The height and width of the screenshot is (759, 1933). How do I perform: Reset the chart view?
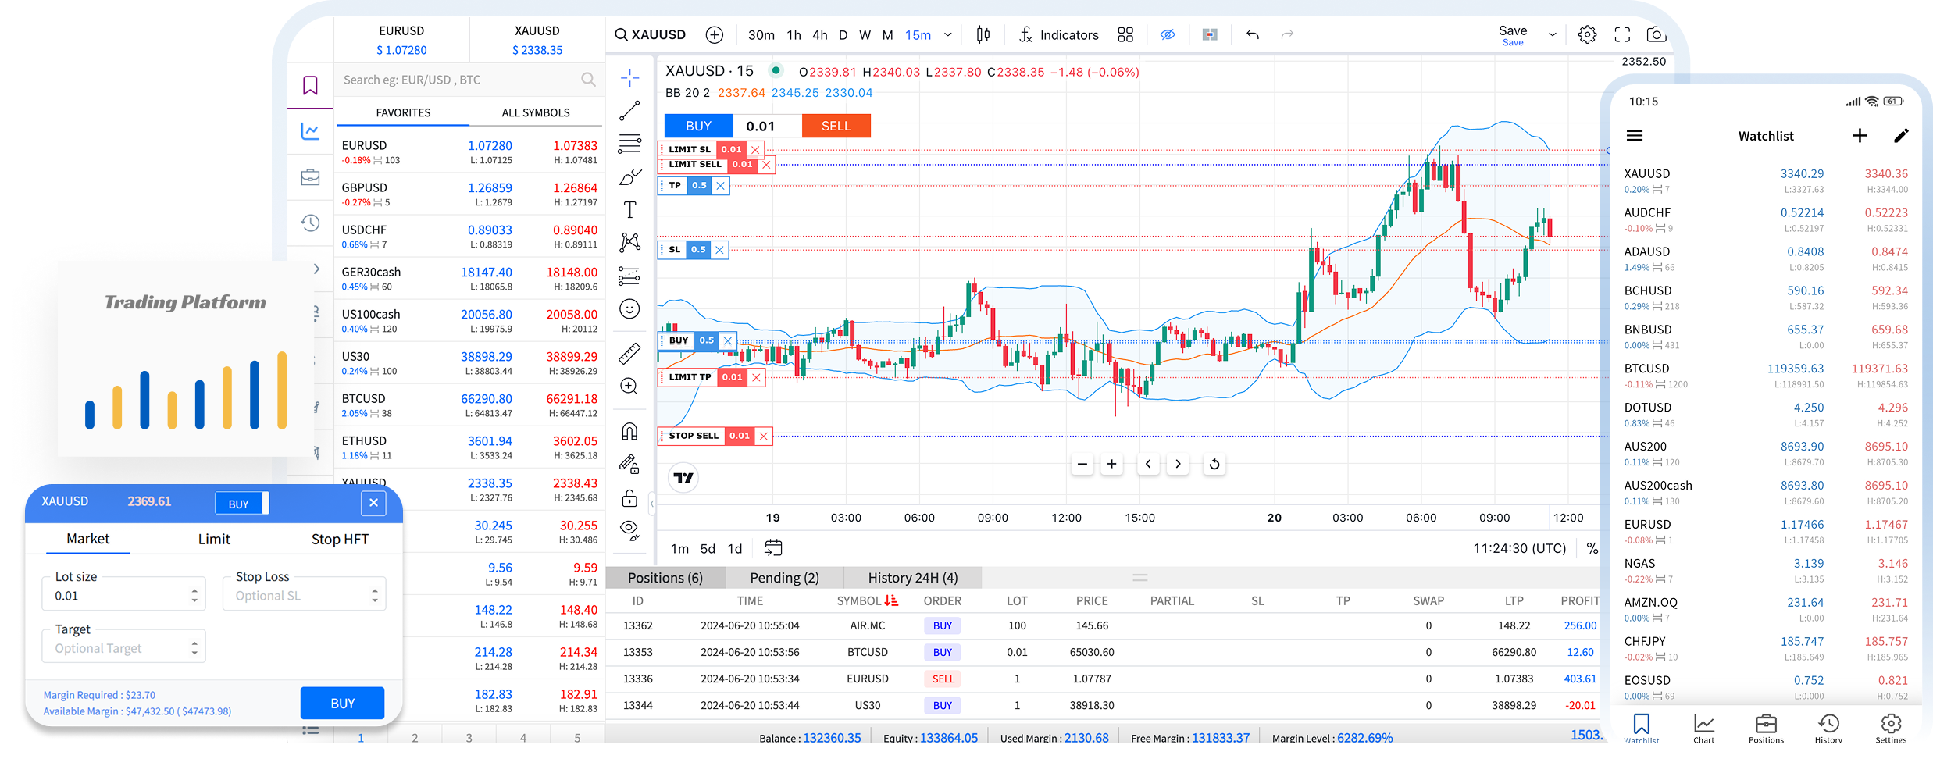[1214, 464]
